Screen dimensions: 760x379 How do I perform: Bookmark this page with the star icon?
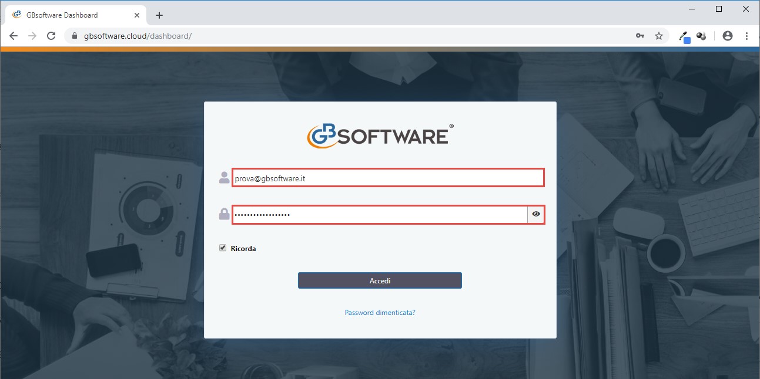click(659, 36)
